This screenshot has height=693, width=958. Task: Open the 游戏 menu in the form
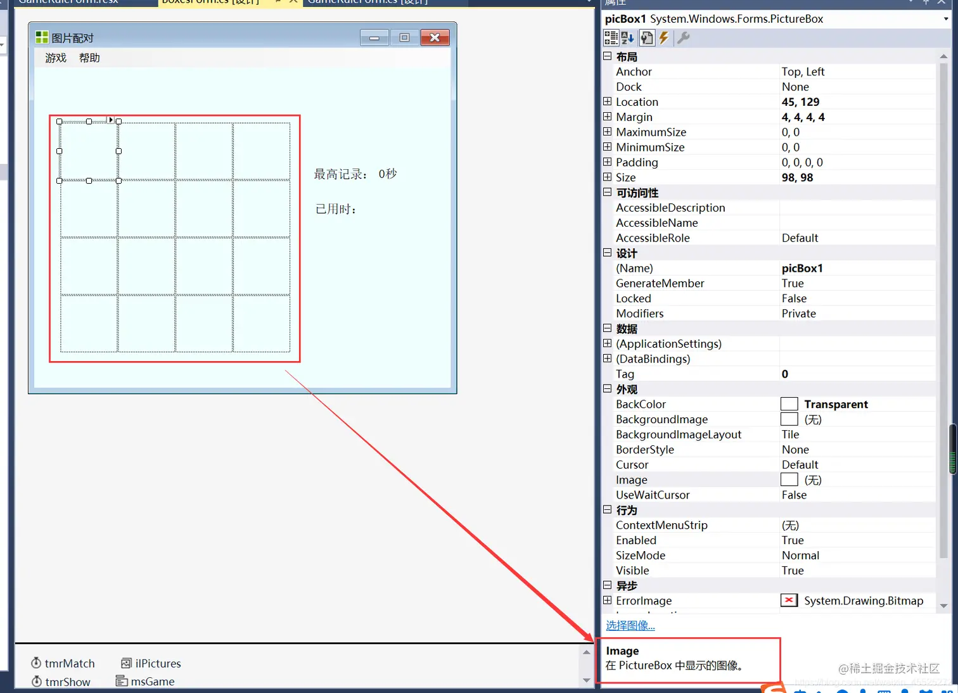pos(56,58)
